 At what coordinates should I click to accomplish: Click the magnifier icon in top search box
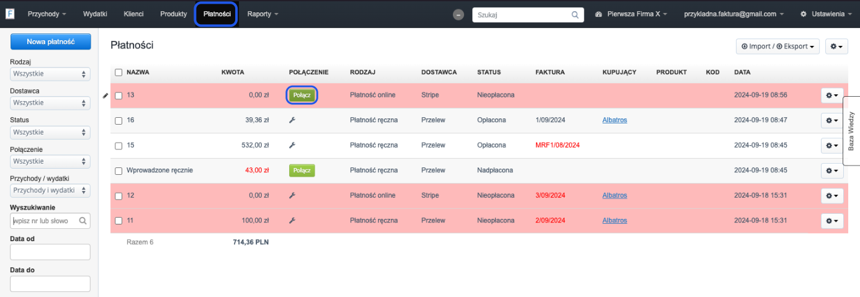[x=575, y=14]
